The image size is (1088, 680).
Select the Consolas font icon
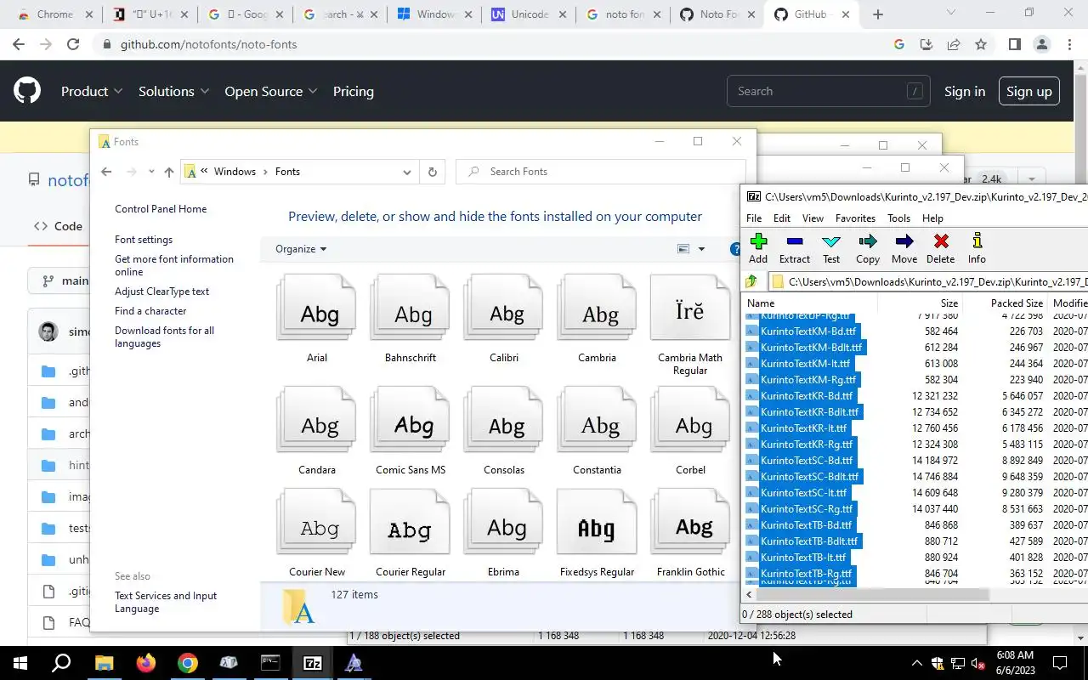(504, 422)
